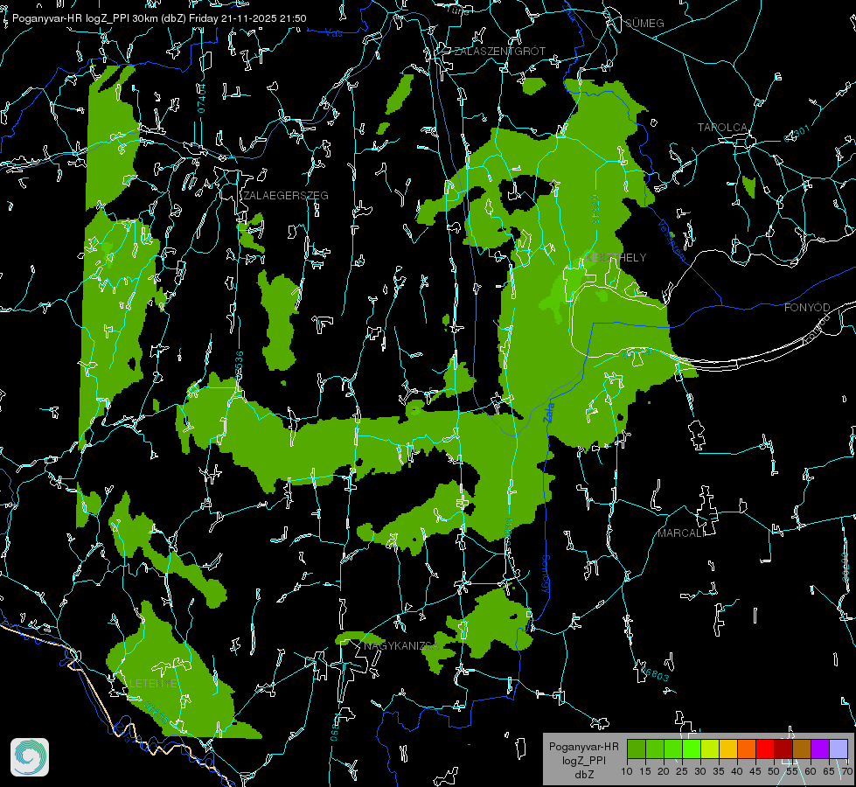Select the 20-25 dBZ light green swatch
This screenshot has height=787, width=856.
[673, 749]
